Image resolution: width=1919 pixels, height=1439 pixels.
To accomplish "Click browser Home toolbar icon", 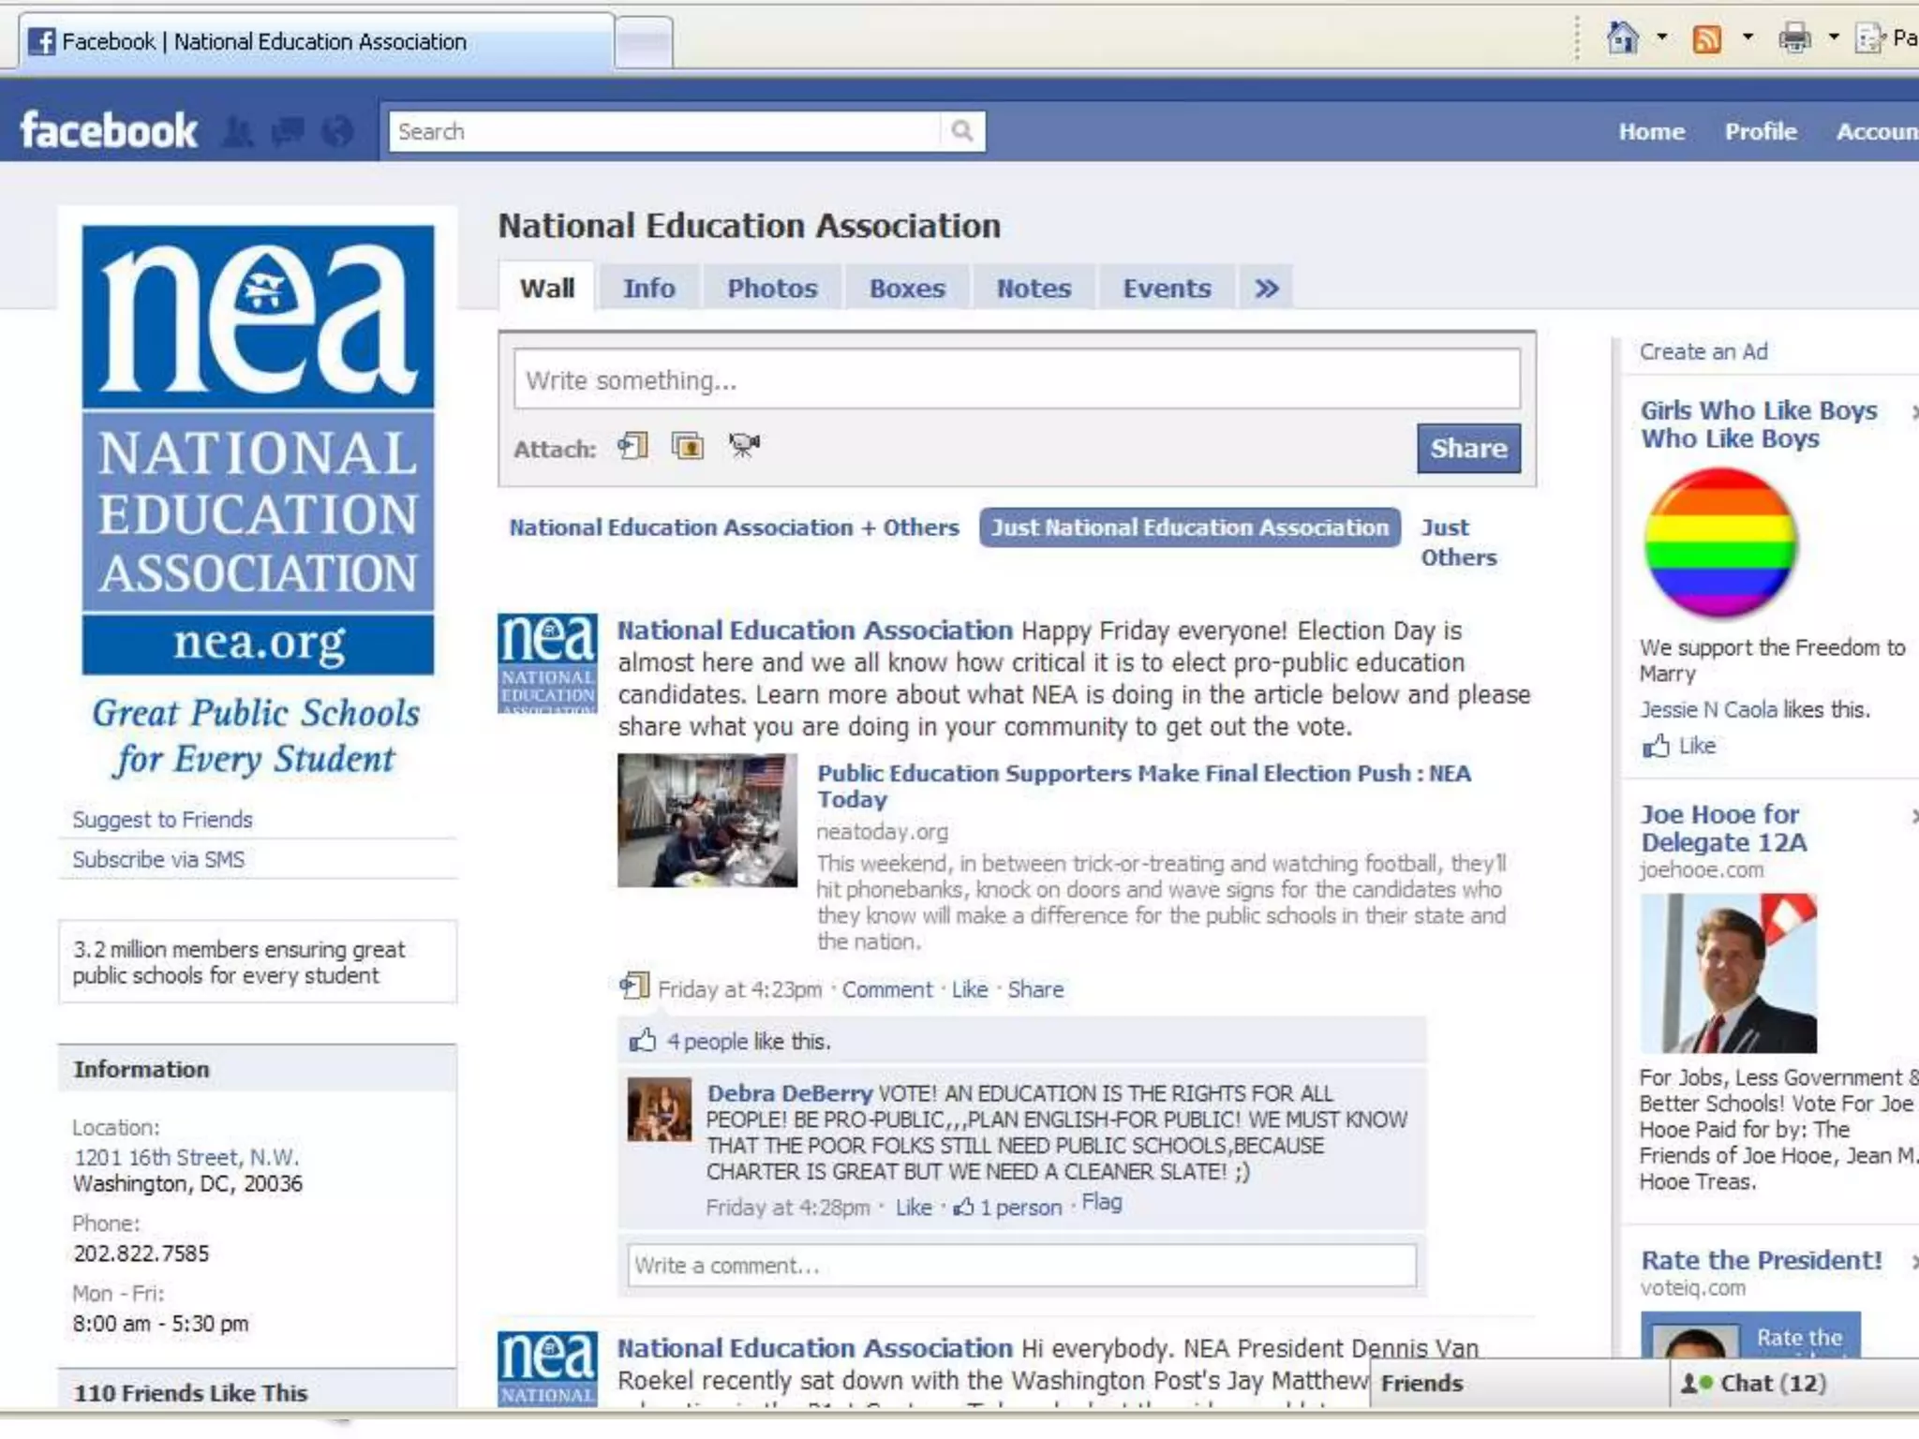I will [1623, 38].
